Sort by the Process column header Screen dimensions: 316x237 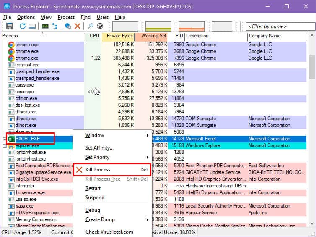[x=42, y=36]
